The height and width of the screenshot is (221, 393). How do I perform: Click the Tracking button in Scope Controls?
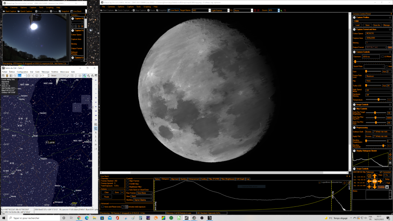click(x=381, y=187)
